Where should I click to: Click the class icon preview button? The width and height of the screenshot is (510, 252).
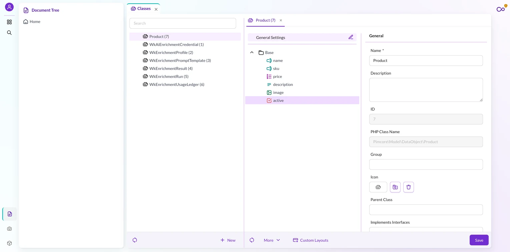point(378,187)
